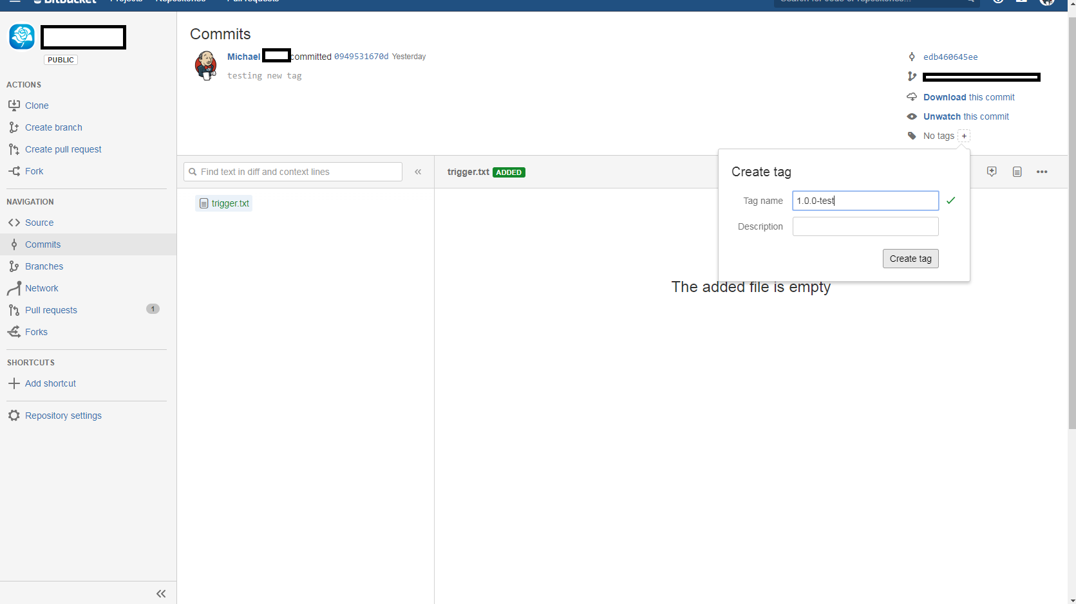Click the plus icon next to No tags
1076x604 pixels.
963,136
